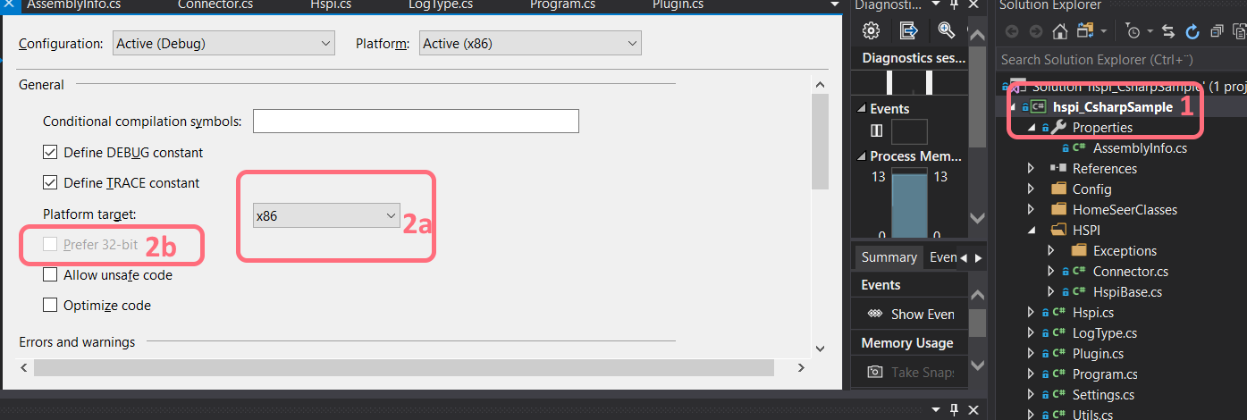
Task: Select the Summary tab in diagnostics
Action: [889, 257]
